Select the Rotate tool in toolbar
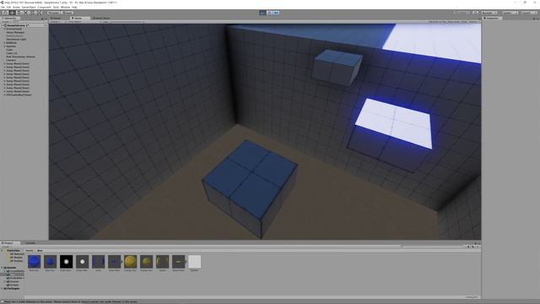540x304 pixels. tap(19, 13)
